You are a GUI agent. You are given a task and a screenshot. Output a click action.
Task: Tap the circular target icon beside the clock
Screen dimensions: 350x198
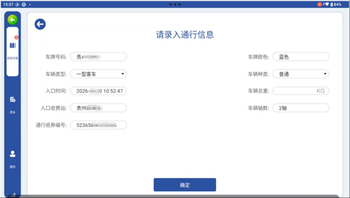[x=17, y=4]
